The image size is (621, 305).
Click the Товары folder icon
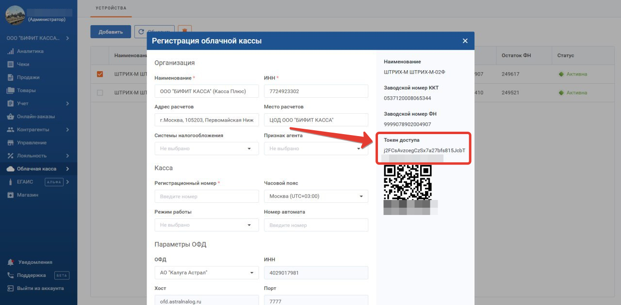tap(11, 91)
